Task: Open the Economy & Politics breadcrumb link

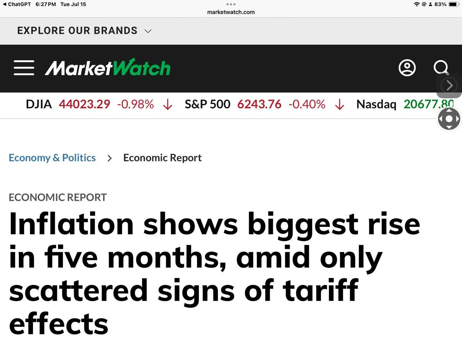Action: [x=52, y=158]
